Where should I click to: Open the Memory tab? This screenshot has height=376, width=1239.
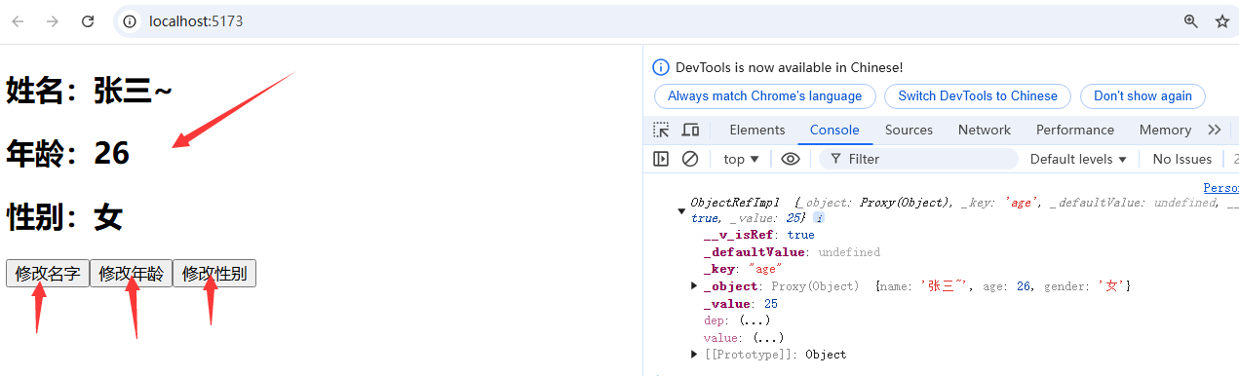coord(1165,130)
